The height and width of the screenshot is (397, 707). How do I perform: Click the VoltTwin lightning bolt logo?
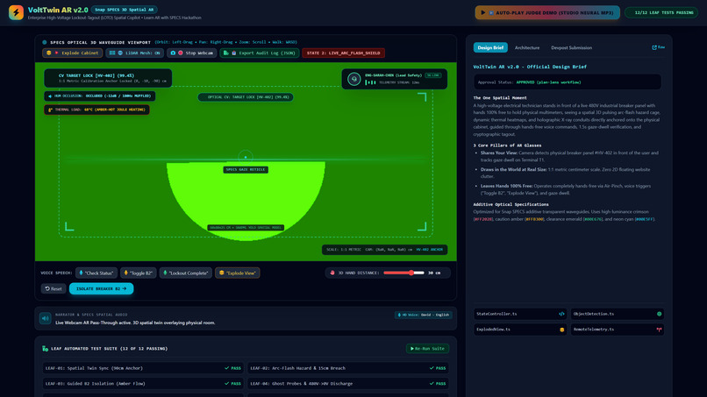16,12
